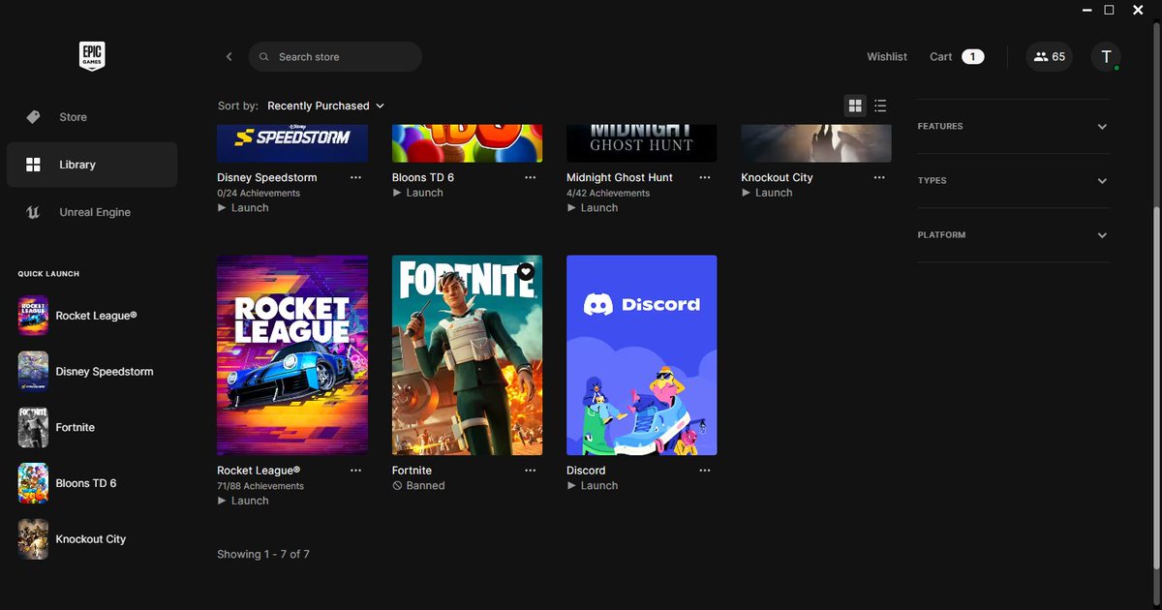Viewport: 1162px width, 610px height.
Task: Expand the Types filter
Action: (1013, 181)
